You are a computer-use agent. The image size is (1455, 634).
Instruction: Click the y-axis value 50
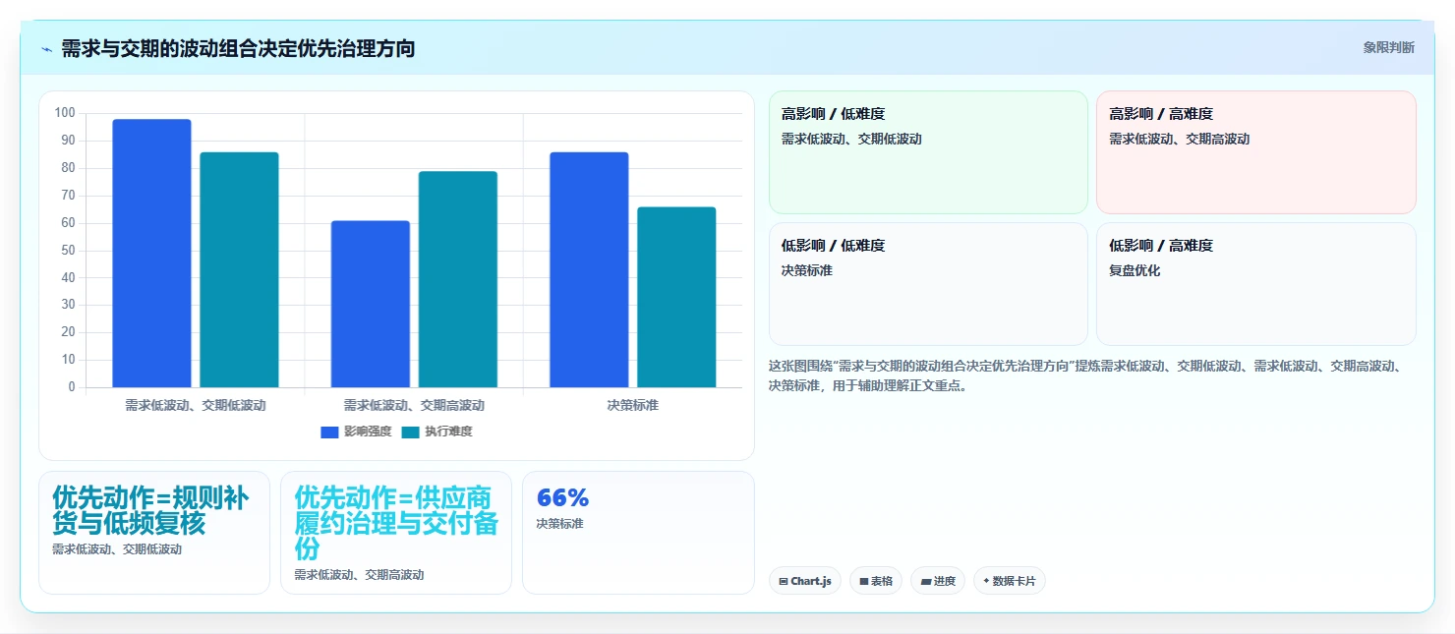click(x=68, y=251)
